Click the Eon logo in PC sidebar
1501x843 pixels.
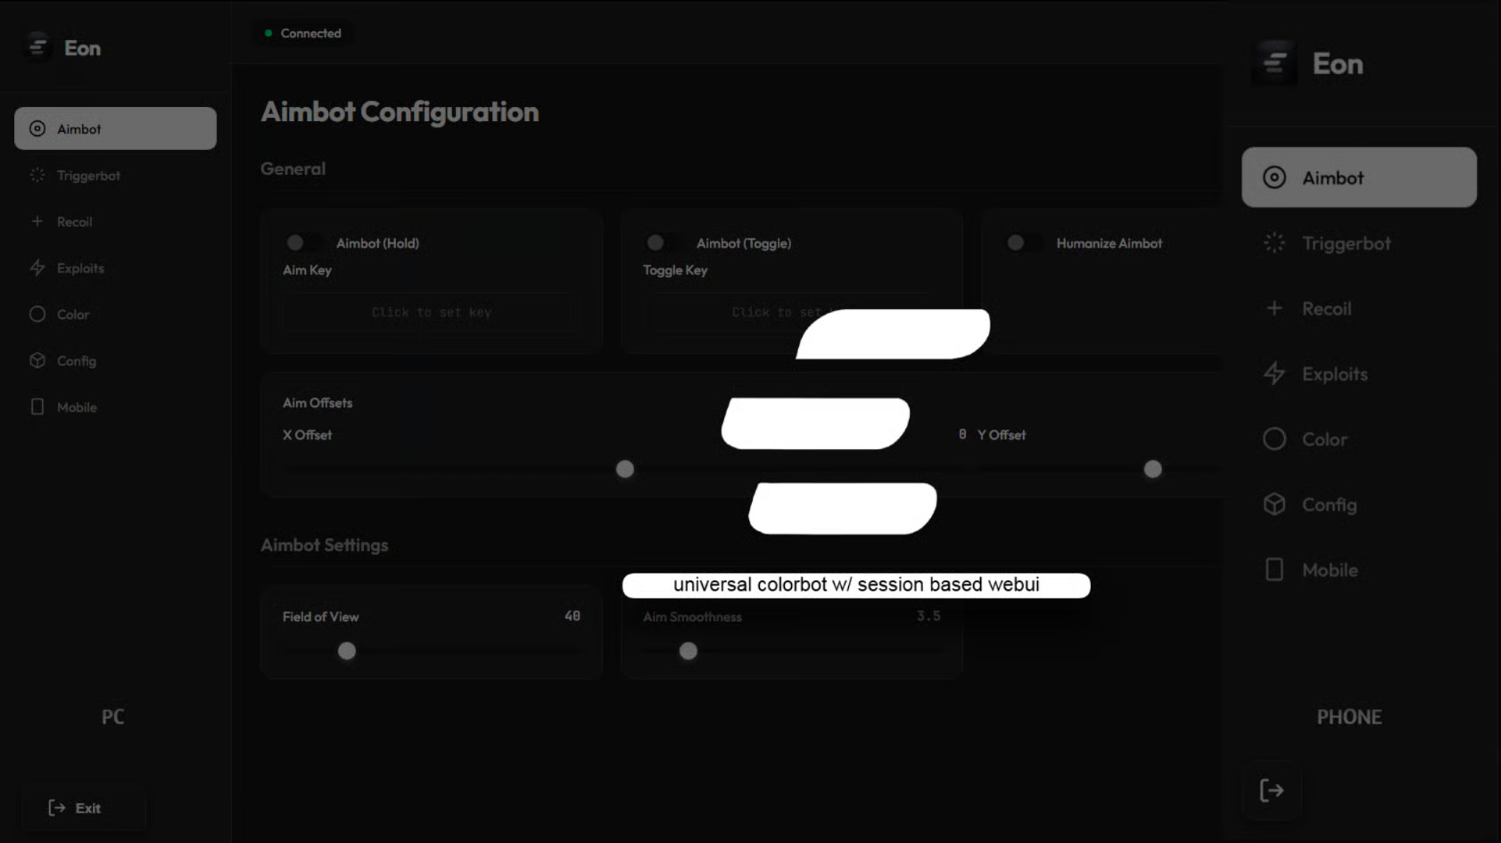coord(37,46)
